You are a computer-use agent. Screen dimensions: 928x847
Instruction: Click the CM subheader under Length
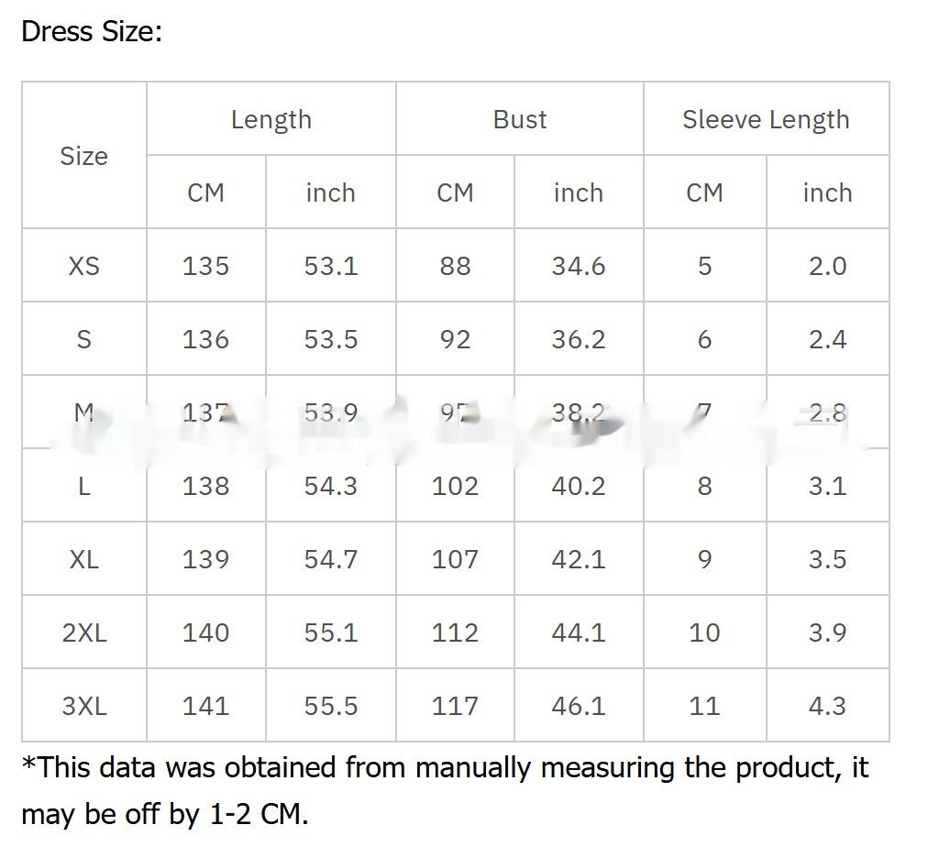coord(205,192)
